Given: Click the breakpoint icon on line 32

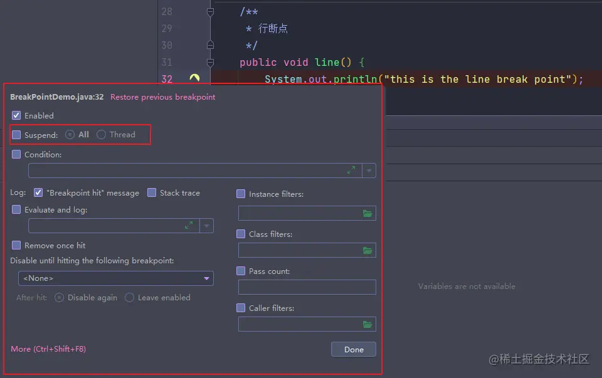Looking at the screenshot, I should (194, 78).
